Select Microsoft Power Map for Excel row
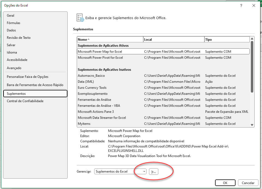Image resolution: width=262 pixels, height=189 pixels. (163, 52)
